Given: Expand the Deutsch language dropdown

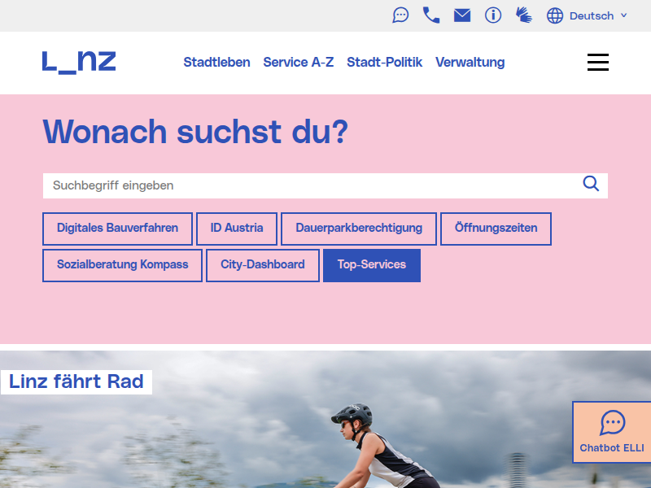Looking at the screenshot, I should [x=599, y=15].
